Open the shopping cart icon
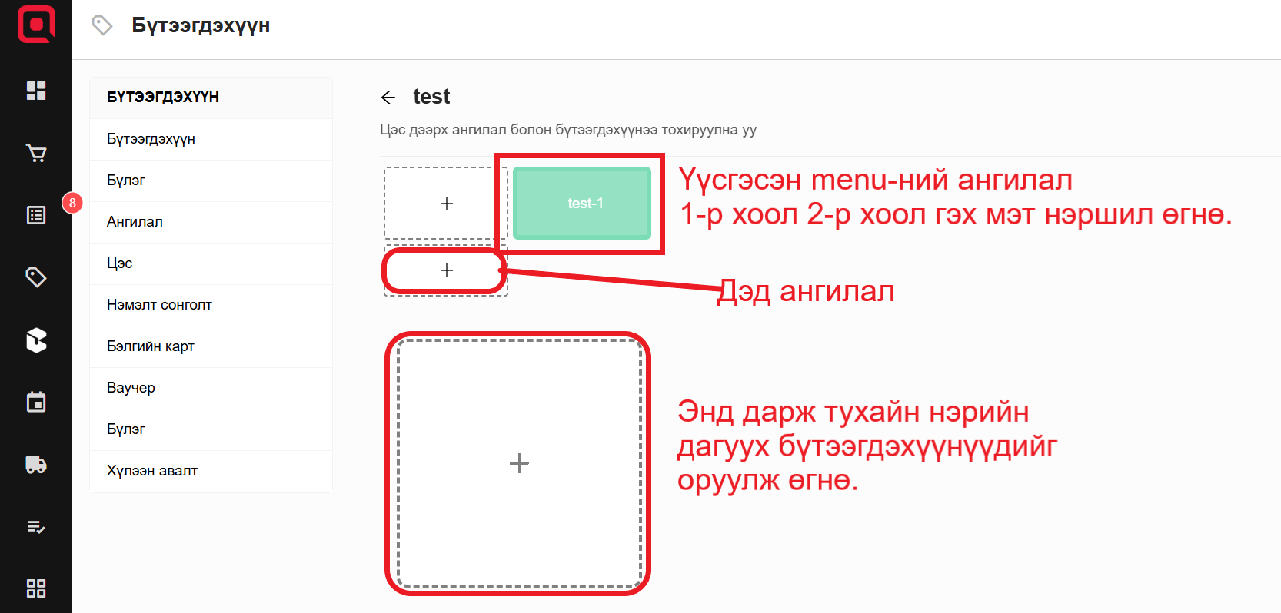The width and height of the screenshot is (1281, 613). tap(36, 154)
